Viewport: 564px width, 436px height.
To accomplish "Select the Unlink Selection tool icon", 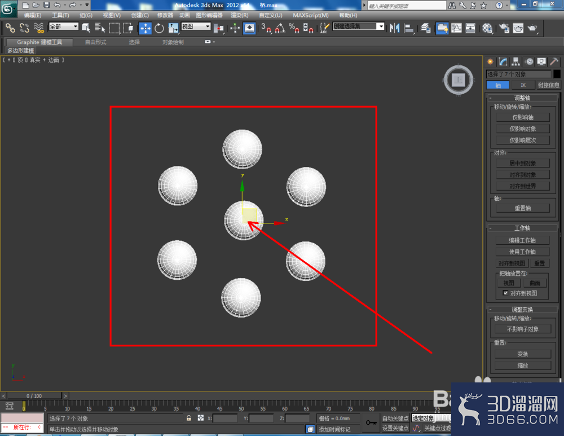I will tap(24, 28).
